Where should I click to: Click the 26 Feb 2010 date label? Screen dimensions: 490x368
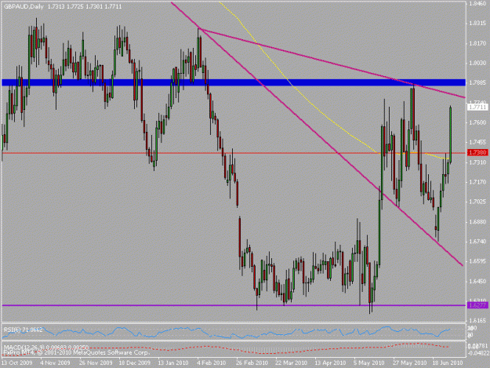(x=252, y=363)
